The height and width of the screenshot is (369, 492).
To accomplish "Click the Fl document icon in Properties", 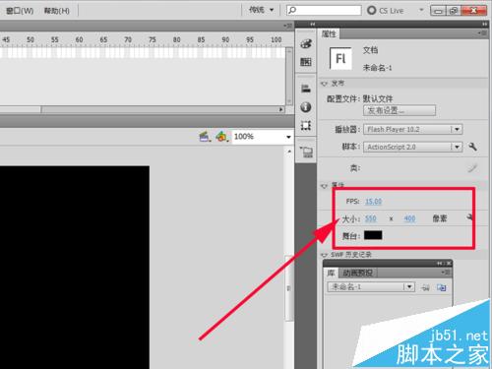I will point(340,58).
